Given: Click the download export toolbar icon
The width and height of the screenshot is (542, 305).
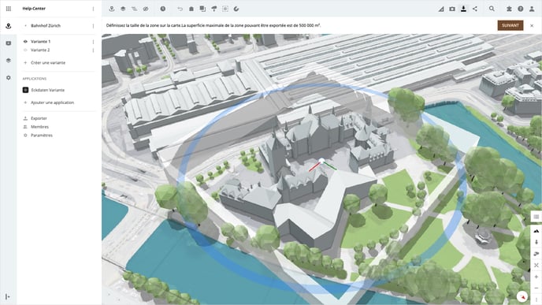Looking at the screenshot, I should (463, 9).
